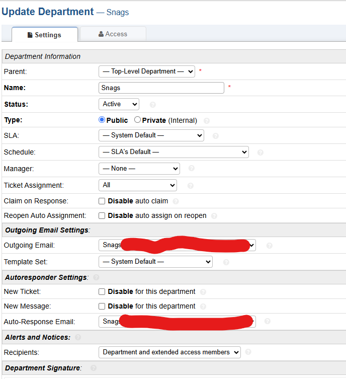Open the Settings tab
Image resolution: width=346 pixels, height=379 pixels.
[x=45, y=35]
